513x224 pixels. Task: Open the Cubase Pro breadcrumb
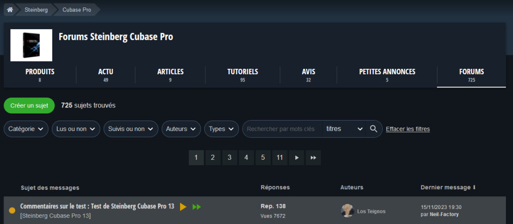(x=77, y=10)
